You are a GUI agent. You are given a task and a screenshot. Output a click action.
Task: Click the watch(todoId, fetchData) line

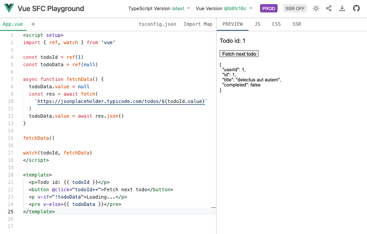click(x=57, y=153)
